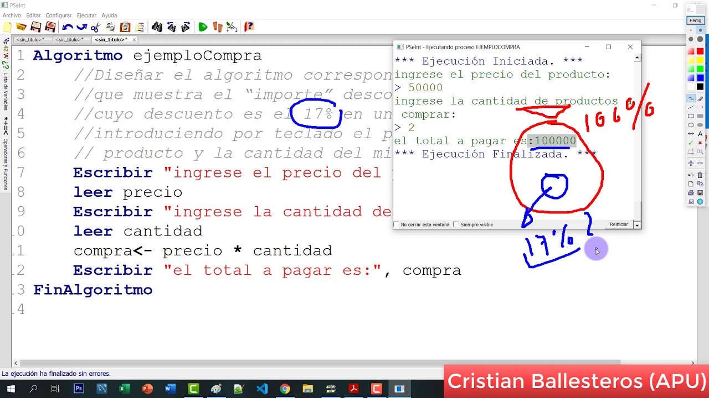Find previous match with binoculars left arrow

[x=171, y=27]
